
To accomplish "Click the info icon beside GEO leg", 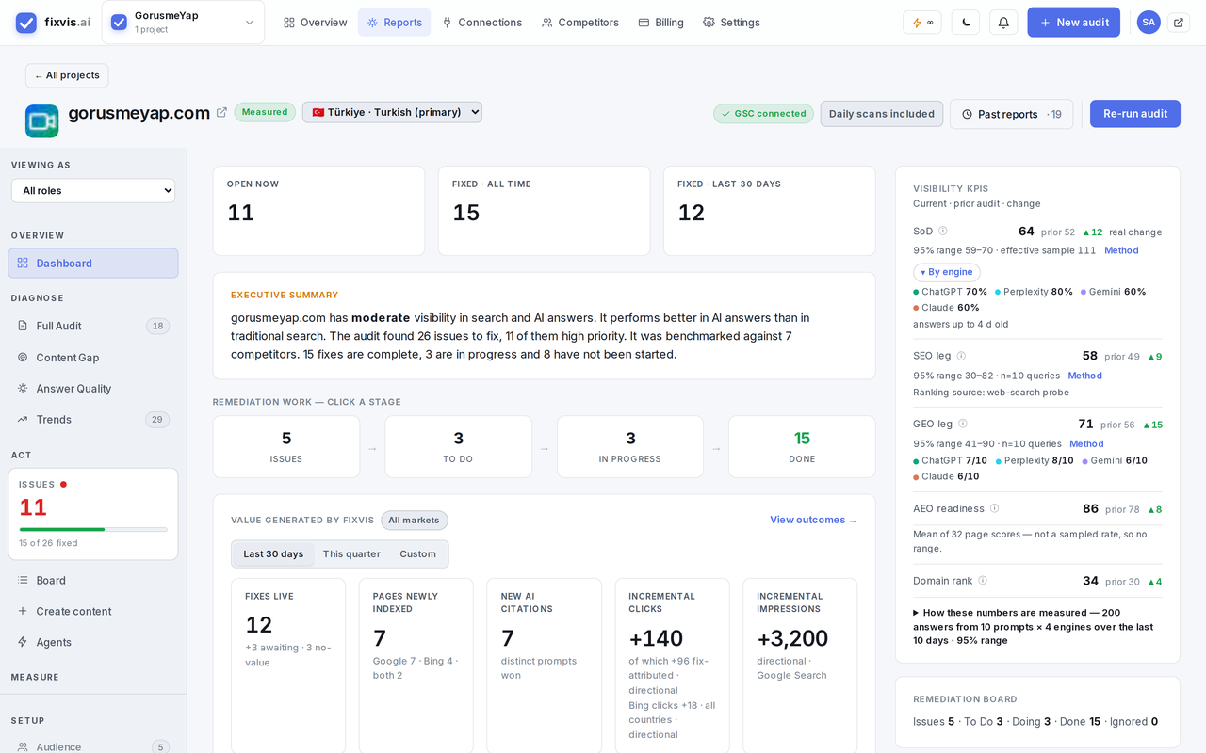I will click(963, 424).
